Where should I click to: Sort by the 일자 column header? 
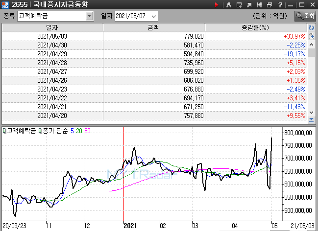pos(52,28)
